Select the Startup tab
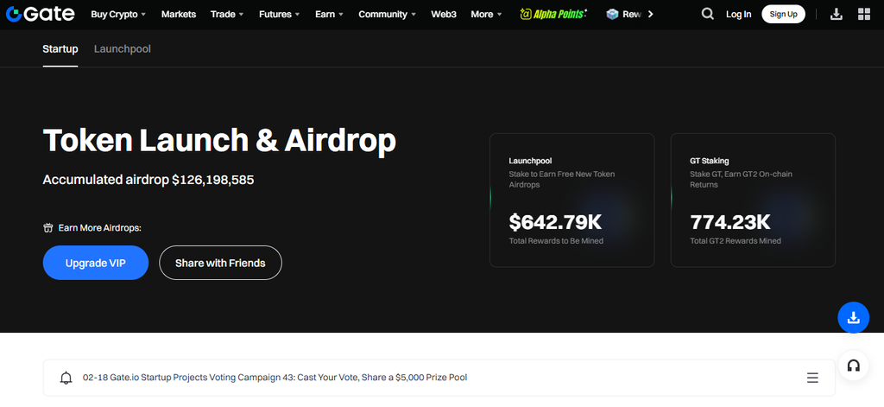884x407 pixels. (x=60, y=49)
